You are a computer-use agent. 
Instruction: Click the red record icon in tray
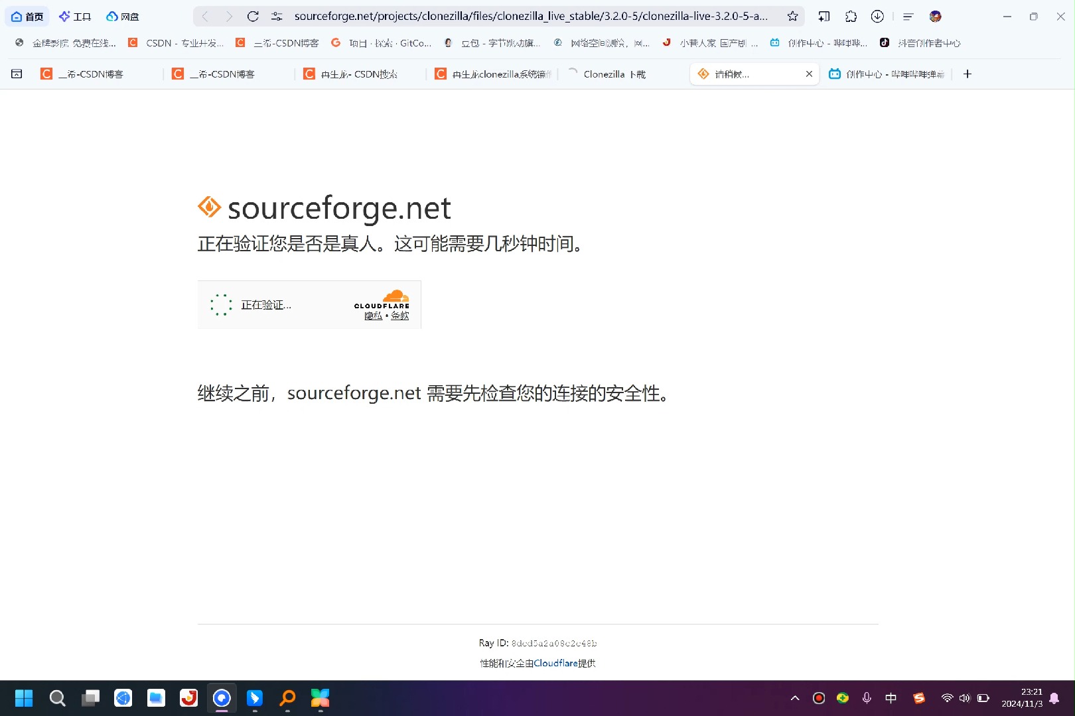(x=819, y=698)
